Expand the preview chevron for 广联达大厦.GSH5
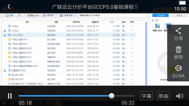This screenshot has width=189, height=106. pos(132,44)
